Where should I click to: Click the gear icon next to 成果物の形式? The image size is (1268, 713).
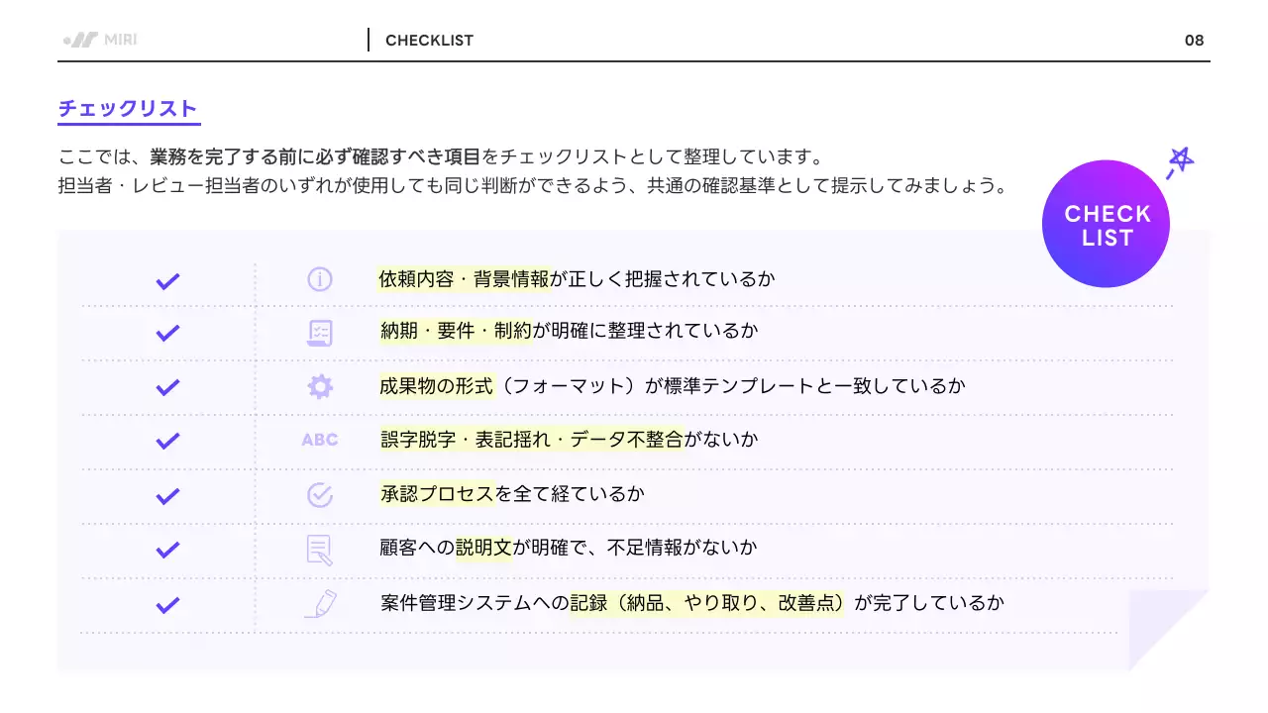[x=319, y=386]
